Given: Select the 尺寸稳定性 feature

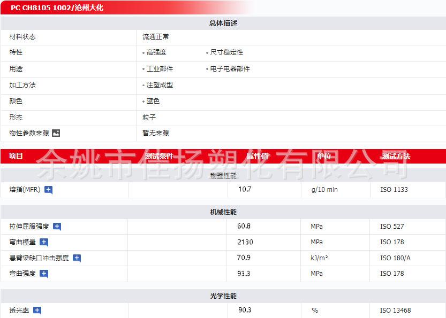Looking at the screenshot, I should click(226, 52).
